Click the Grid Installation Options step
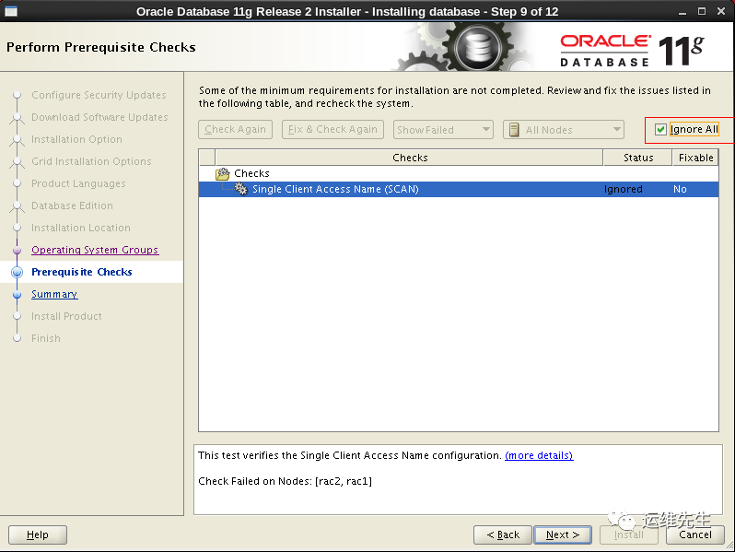Viewport: 735px width, 552px height. click(91, 161)
